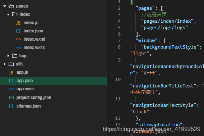Click the braces icon of index.json
Screen dimensions: 204x136
coord(18,31)
